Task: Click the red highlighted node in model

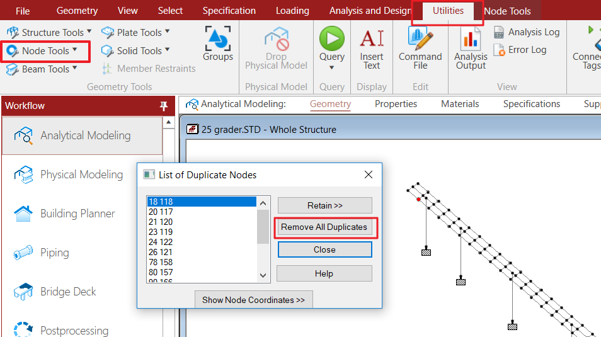Action: (x=418, y=199)
